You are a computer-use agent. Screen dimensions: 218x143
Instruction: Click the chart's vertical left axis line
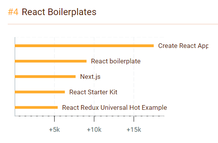[15, 77]
